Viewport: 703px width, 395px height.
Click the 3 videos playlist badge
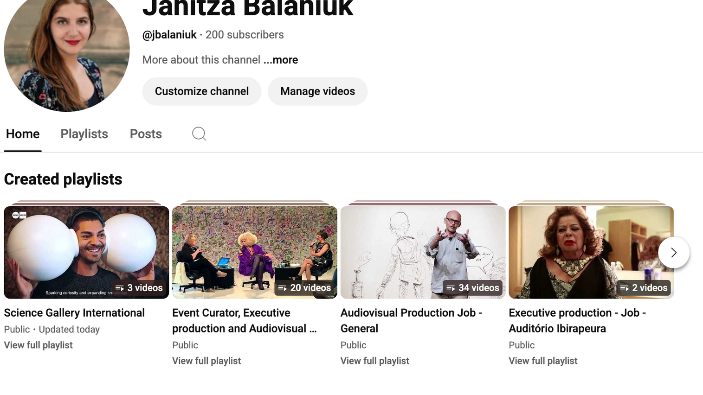pos(139,288)
